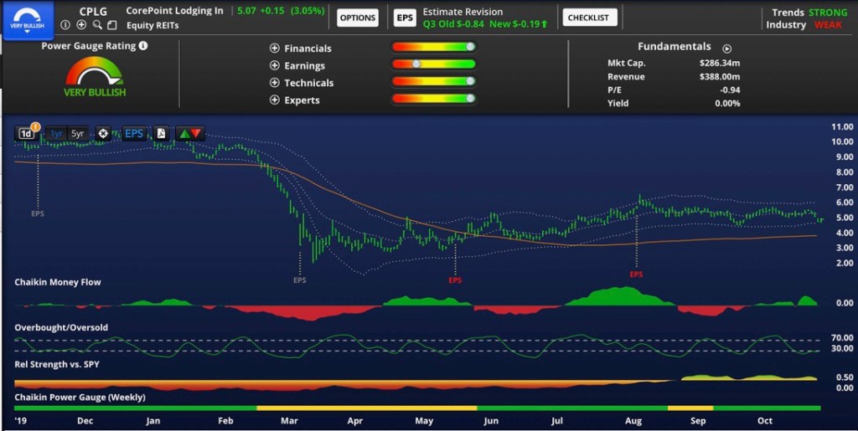Open the notes page icon beside search
Viewport: 858px width, 431px height.
click(112, 25)
